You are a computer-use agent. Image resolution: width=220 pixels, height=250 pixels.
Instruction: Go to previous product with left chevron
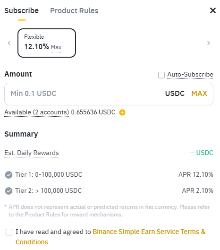9,43
